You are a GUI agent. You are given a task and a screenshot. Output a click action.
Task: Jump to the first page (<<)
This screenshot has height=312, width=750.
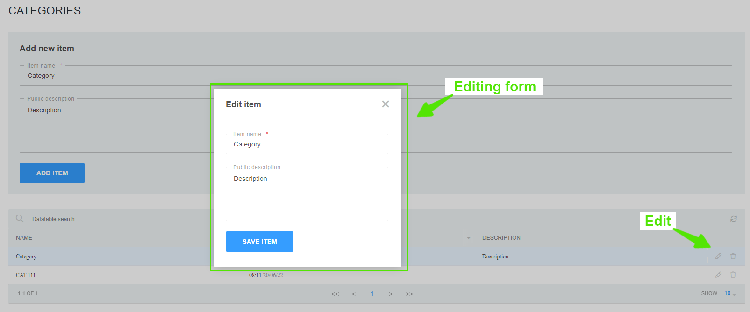(x=335, y=294)
